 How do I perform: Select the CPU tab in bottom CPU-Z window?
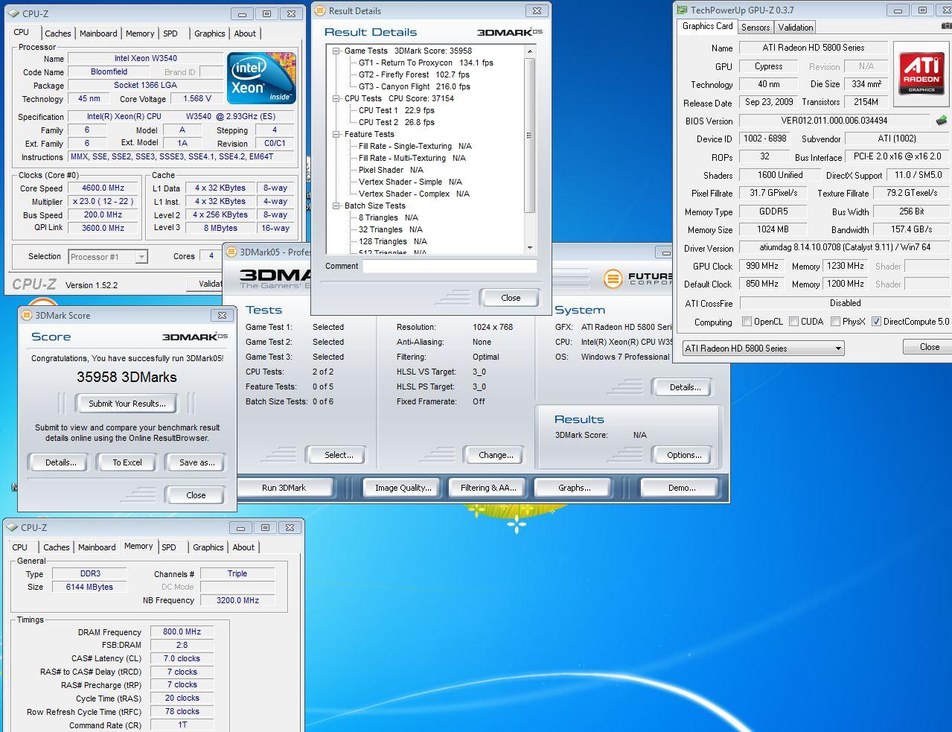(20, 547)
